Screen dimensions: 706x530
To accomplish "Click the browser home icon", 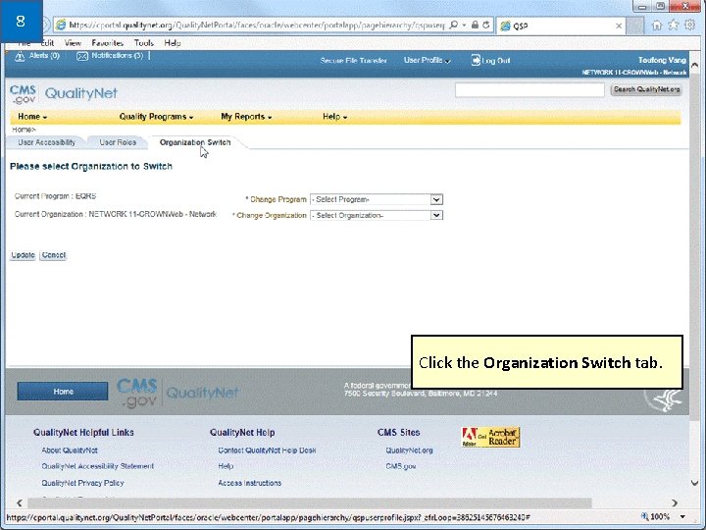I will [657, 26].
